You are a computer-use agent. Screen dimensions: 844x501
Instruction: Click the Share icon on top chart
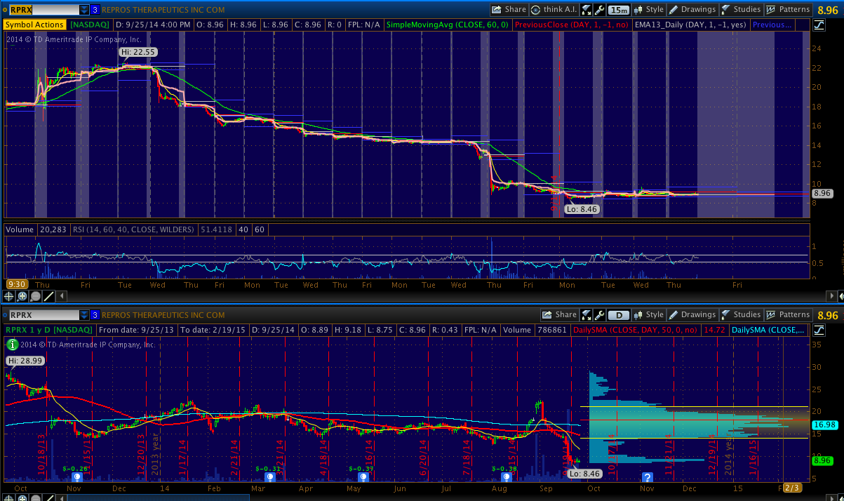tap(509, 10)
